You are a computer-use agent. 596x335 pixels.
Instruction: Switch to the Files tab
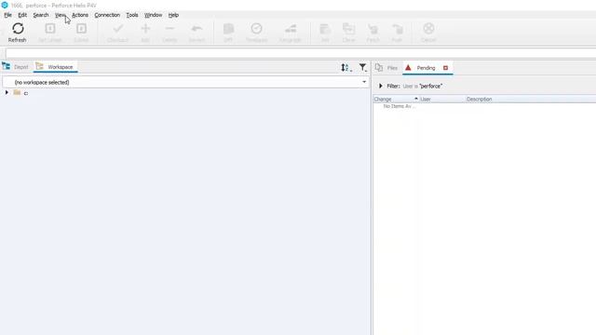pos(387,68)
